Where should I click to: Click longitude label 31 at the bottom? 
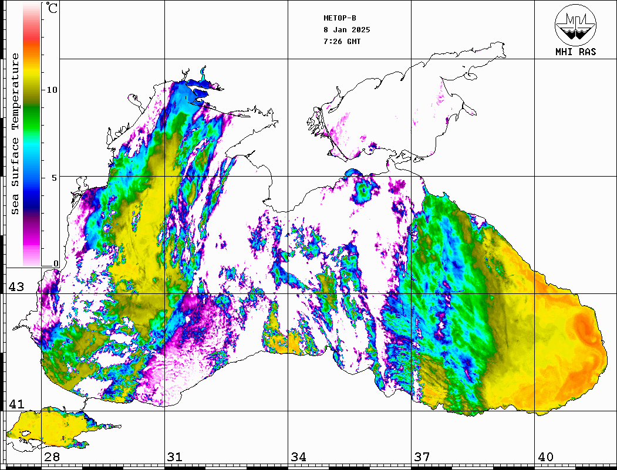(x=174, y=457)
